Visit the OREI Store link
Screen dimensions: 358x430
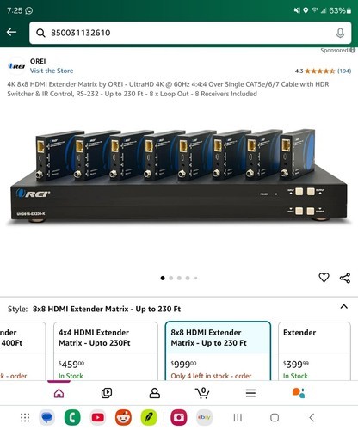[x=52, y=71]
